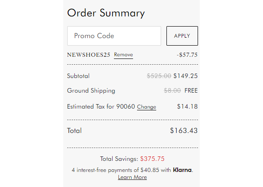
Task: Click the Estimated Tax for 90060 text
Action: coord(101,106)
